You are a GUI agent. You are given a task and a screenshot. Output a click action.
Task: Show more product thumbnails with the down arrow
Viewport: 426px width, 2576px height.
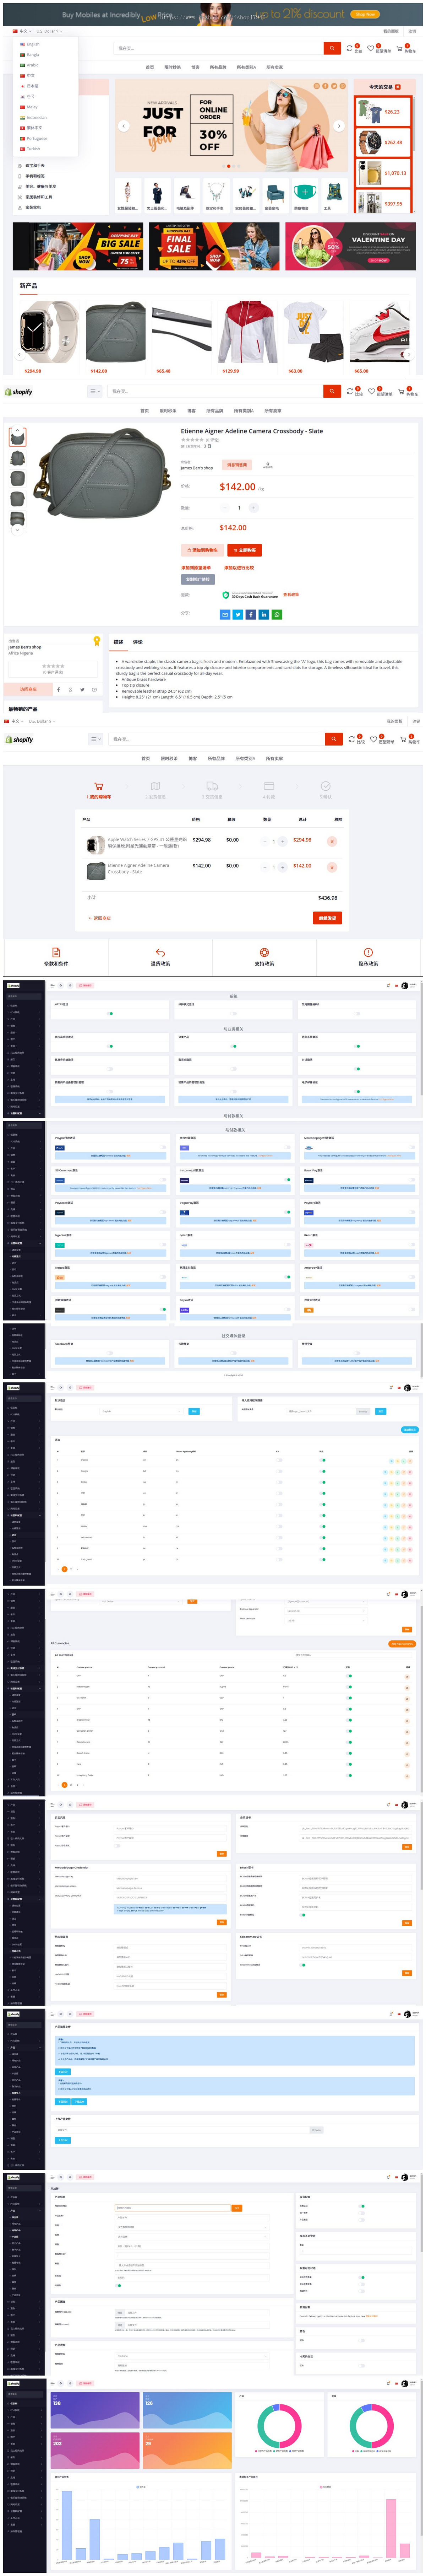click(17, 530)
